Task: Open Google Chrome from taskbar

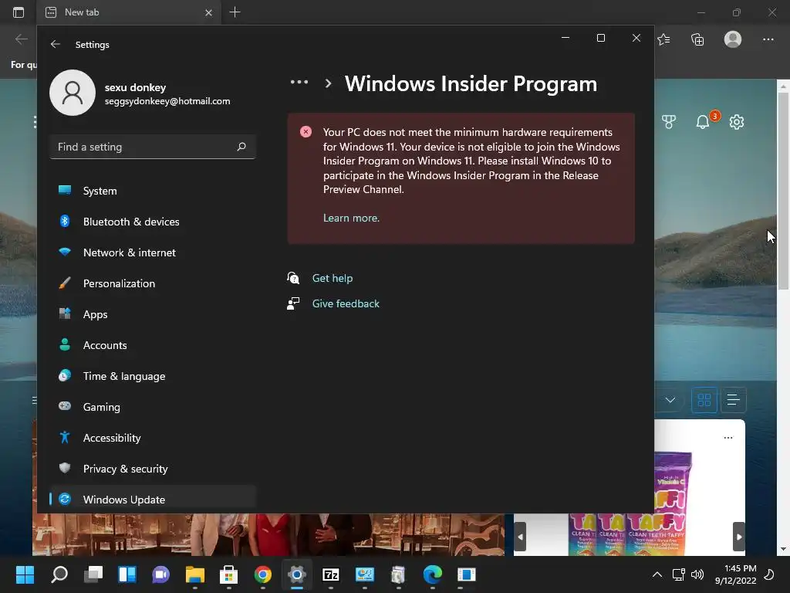Action: click(262, 574)
